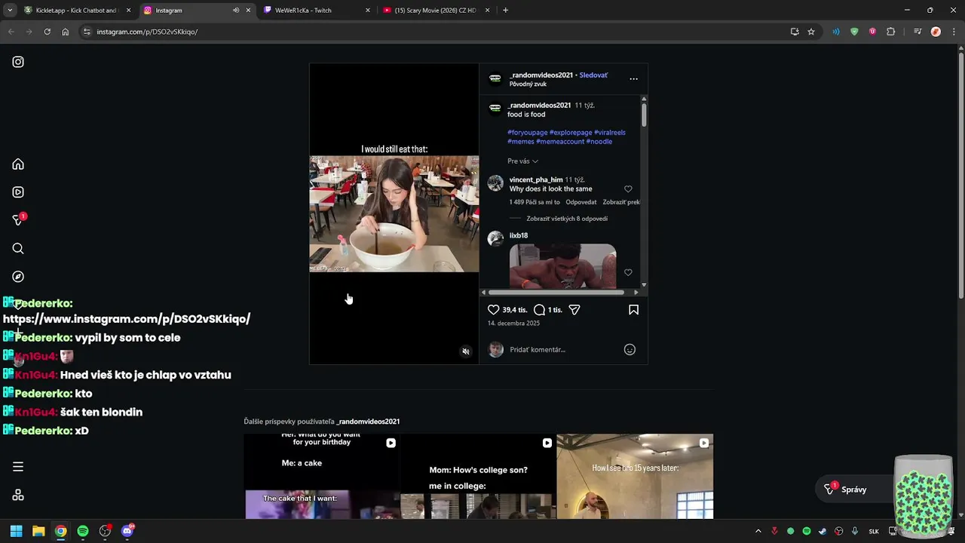Image resolution: width=965 pixels, height=543 pixels.
Task: Open 'What do you want for your birthday' reel thumbnail
Action: click(x=322, y=477)
